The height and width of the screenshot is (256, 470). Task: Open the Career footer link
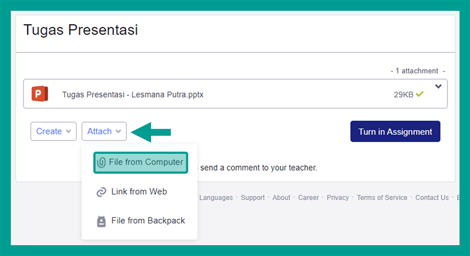309,198
